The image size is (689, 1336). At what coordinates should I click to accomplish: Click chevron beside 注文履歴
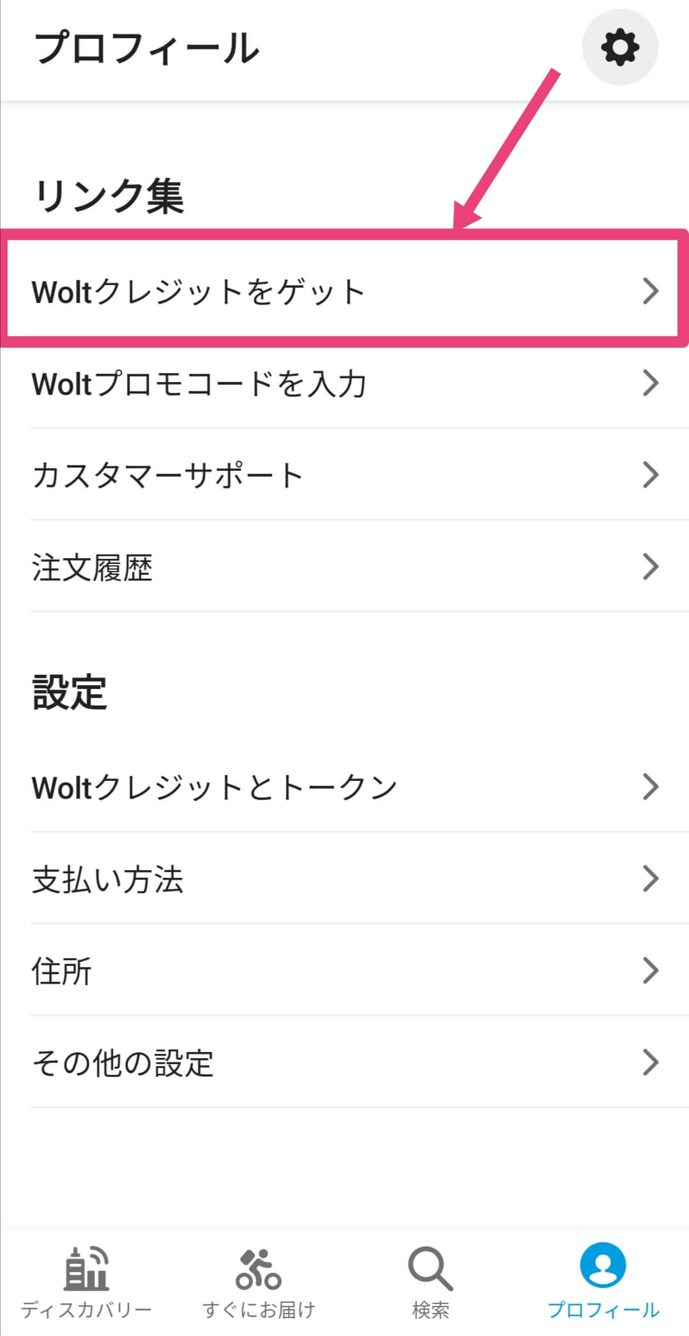650,567
